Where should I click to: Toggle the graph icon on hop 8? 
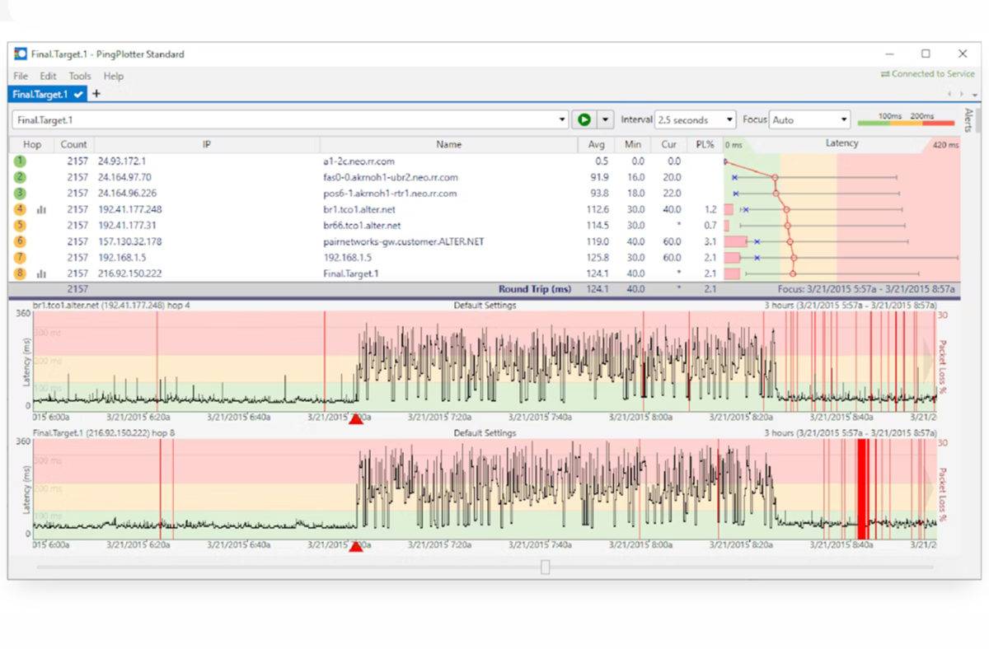pyautogui.click(x=41, y=273)
